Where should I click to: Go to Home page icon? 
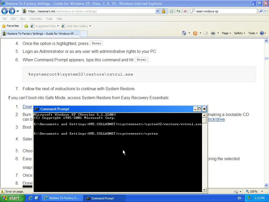(x=184, y=33)
